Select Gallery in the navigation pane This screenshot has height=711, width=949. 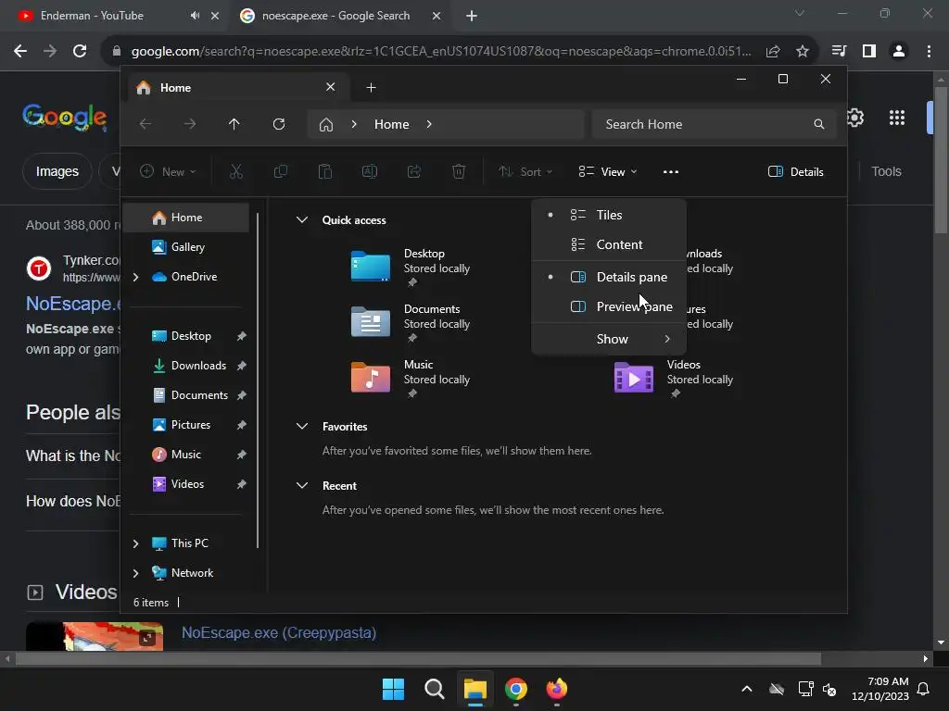[187, 246]
